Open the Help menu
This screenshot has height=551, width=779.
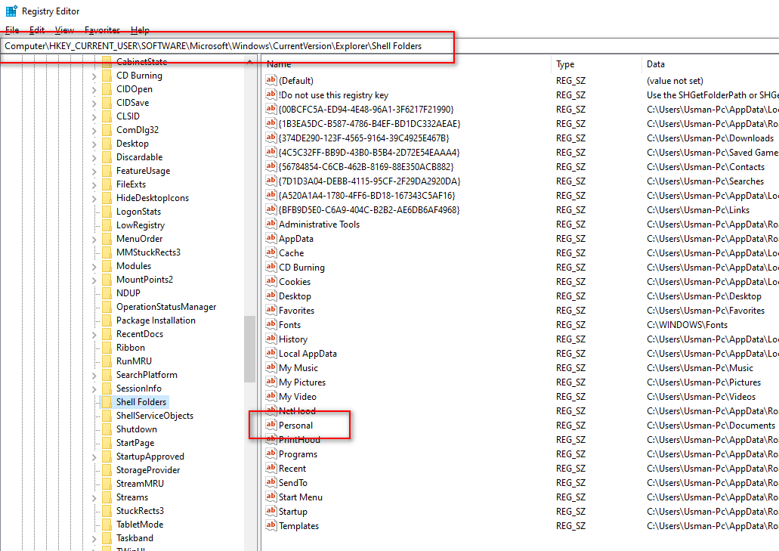[140, 29]
